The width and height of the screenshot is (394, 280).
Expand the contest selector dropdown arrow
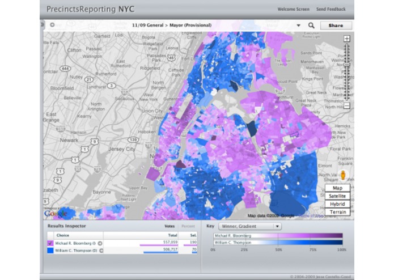[299, 26]
